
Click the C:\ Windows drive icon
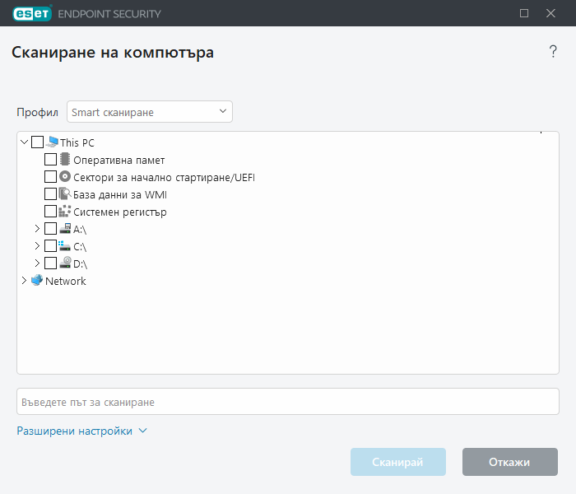(65, 245)
